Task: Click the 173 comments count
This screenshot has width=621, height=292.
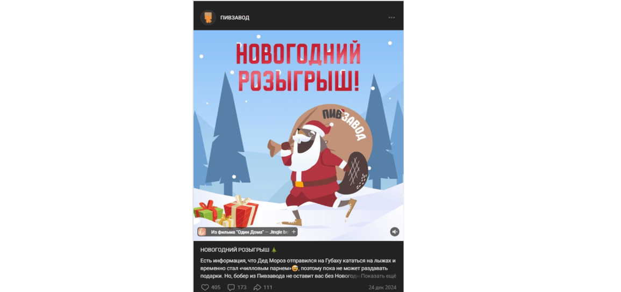Action: [241, 287]
